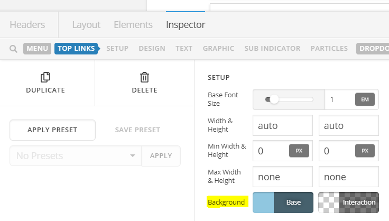This screenshot has width=389, height=221.
Task: Click the search magnifier icon
Action: point(14,49)
